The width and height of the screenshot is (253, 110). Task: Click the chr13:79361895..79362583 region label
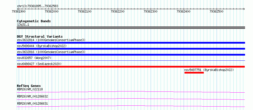(x=38, y=6)
